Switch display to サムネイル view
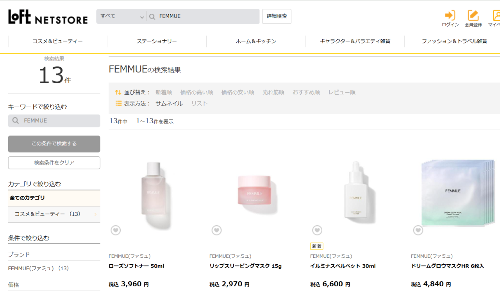Screen dimensions: 500x291 pyautogui.click(x=169, y=103)
